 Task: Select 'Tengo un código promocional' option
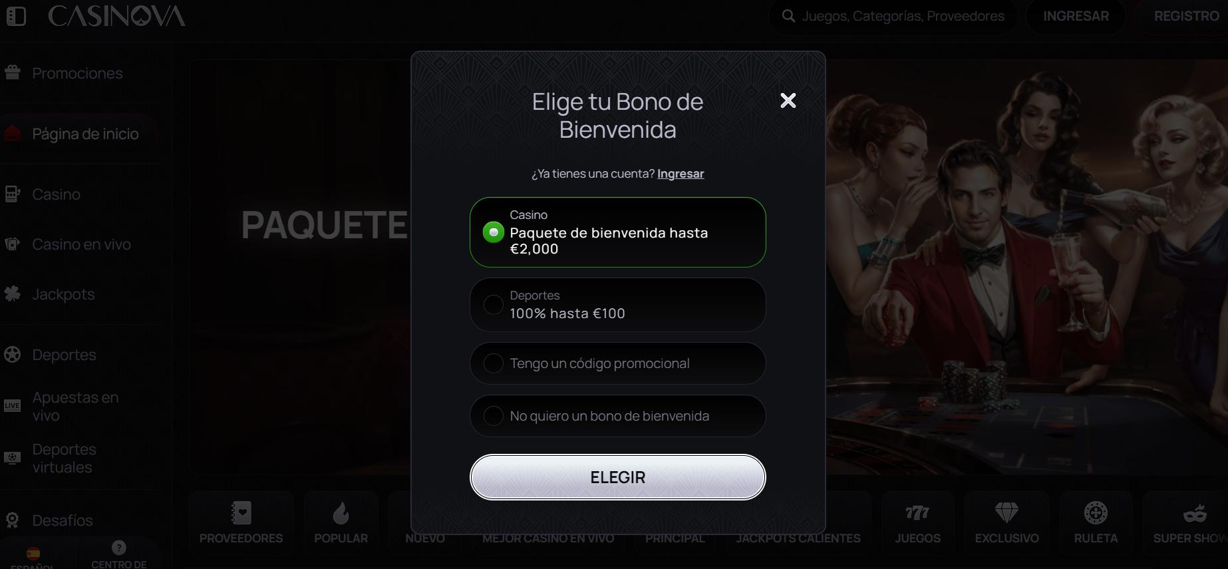(618, 363)
